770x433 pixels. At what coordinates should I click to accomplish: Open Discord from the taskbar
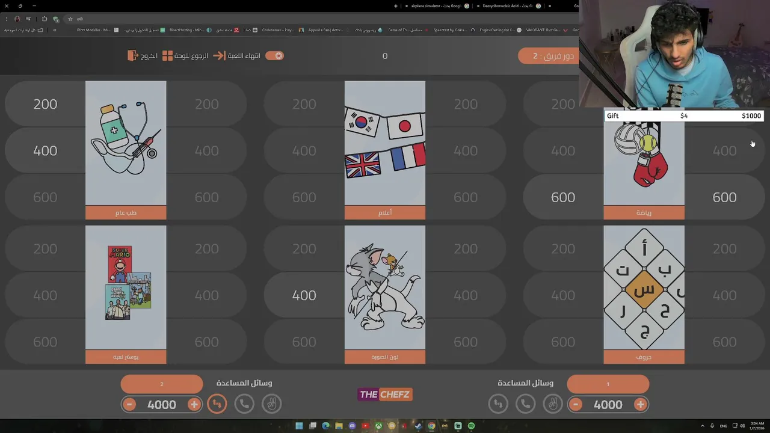[x=352, y=426]
